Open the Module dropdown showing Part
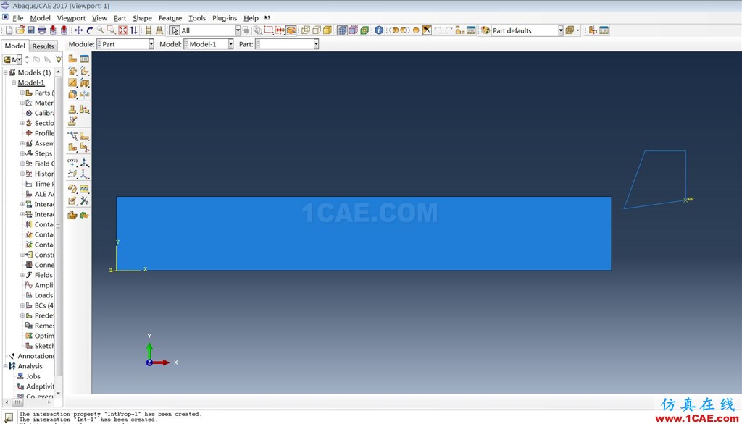The height and width of the screenshot is (424, 742). coord(151,44)
